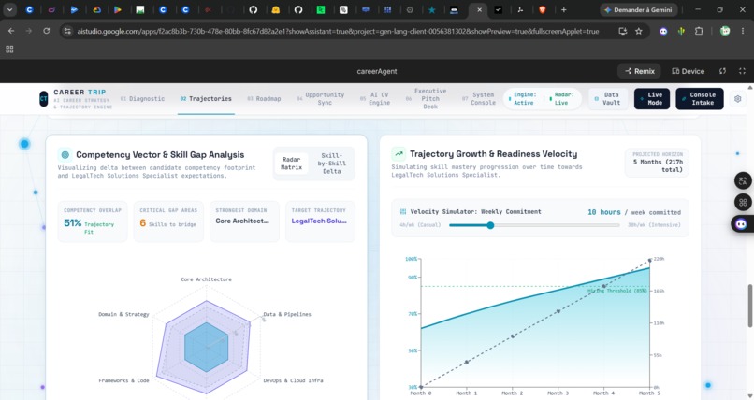This screenshot has height=400, width=754.
Task: Click the Competency Vector target icon
Action: [65, 154]
